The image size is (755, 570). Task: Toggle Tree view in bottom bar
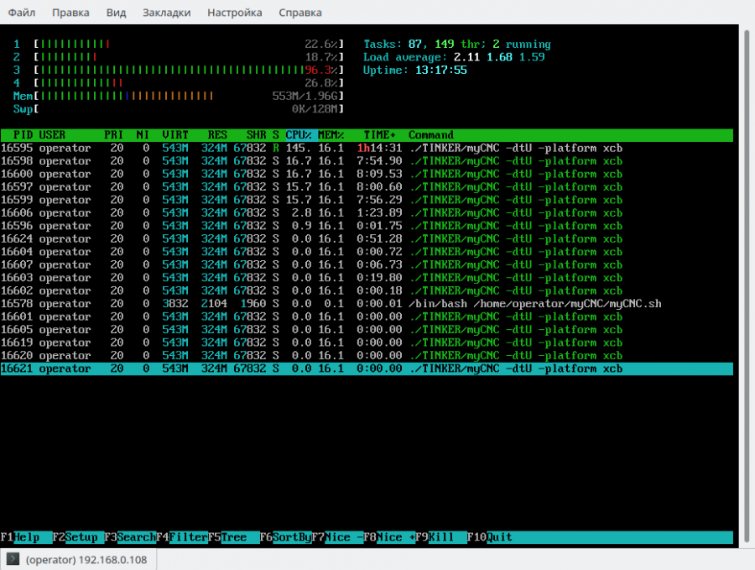[x=235, y=537]
